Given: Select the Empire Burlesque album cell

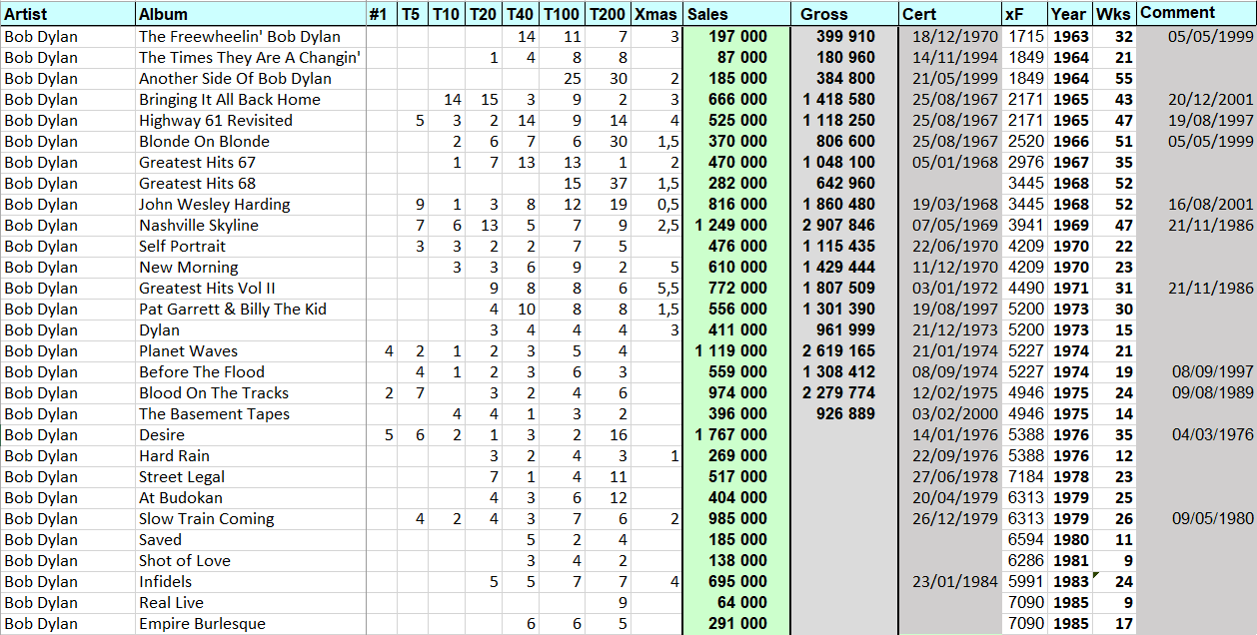Looking at the screenshot, I should click(x=251, y=624).
